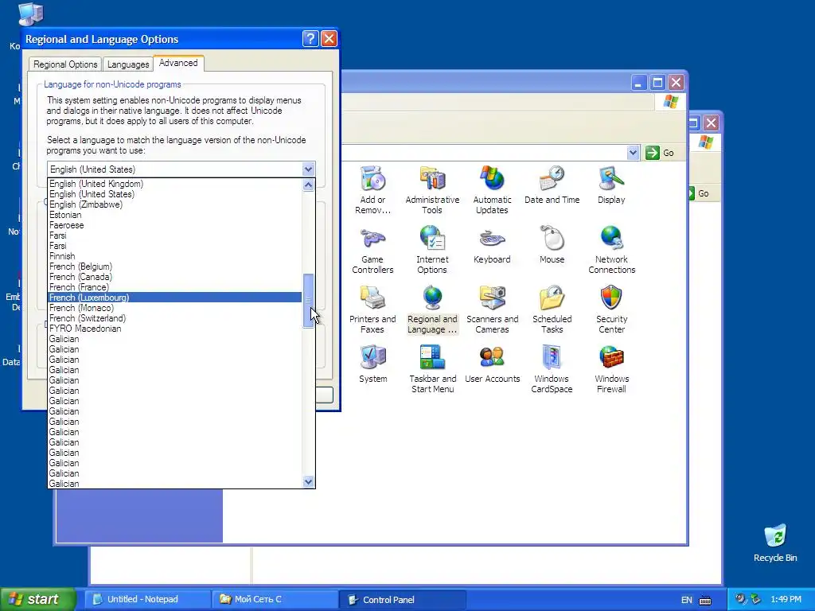
Task: Choose French (Monaco) from list
Action: click(174, 308)
